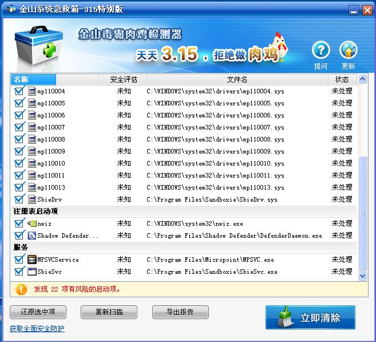
Task: Open the 获取全面安全防护 link
Action: (x=37, y=329)
